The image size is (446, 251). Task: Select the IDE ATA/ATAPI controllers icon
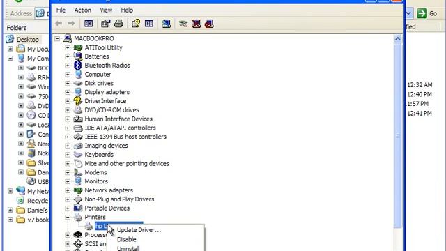pyautogui.click(x=77, y=128)
